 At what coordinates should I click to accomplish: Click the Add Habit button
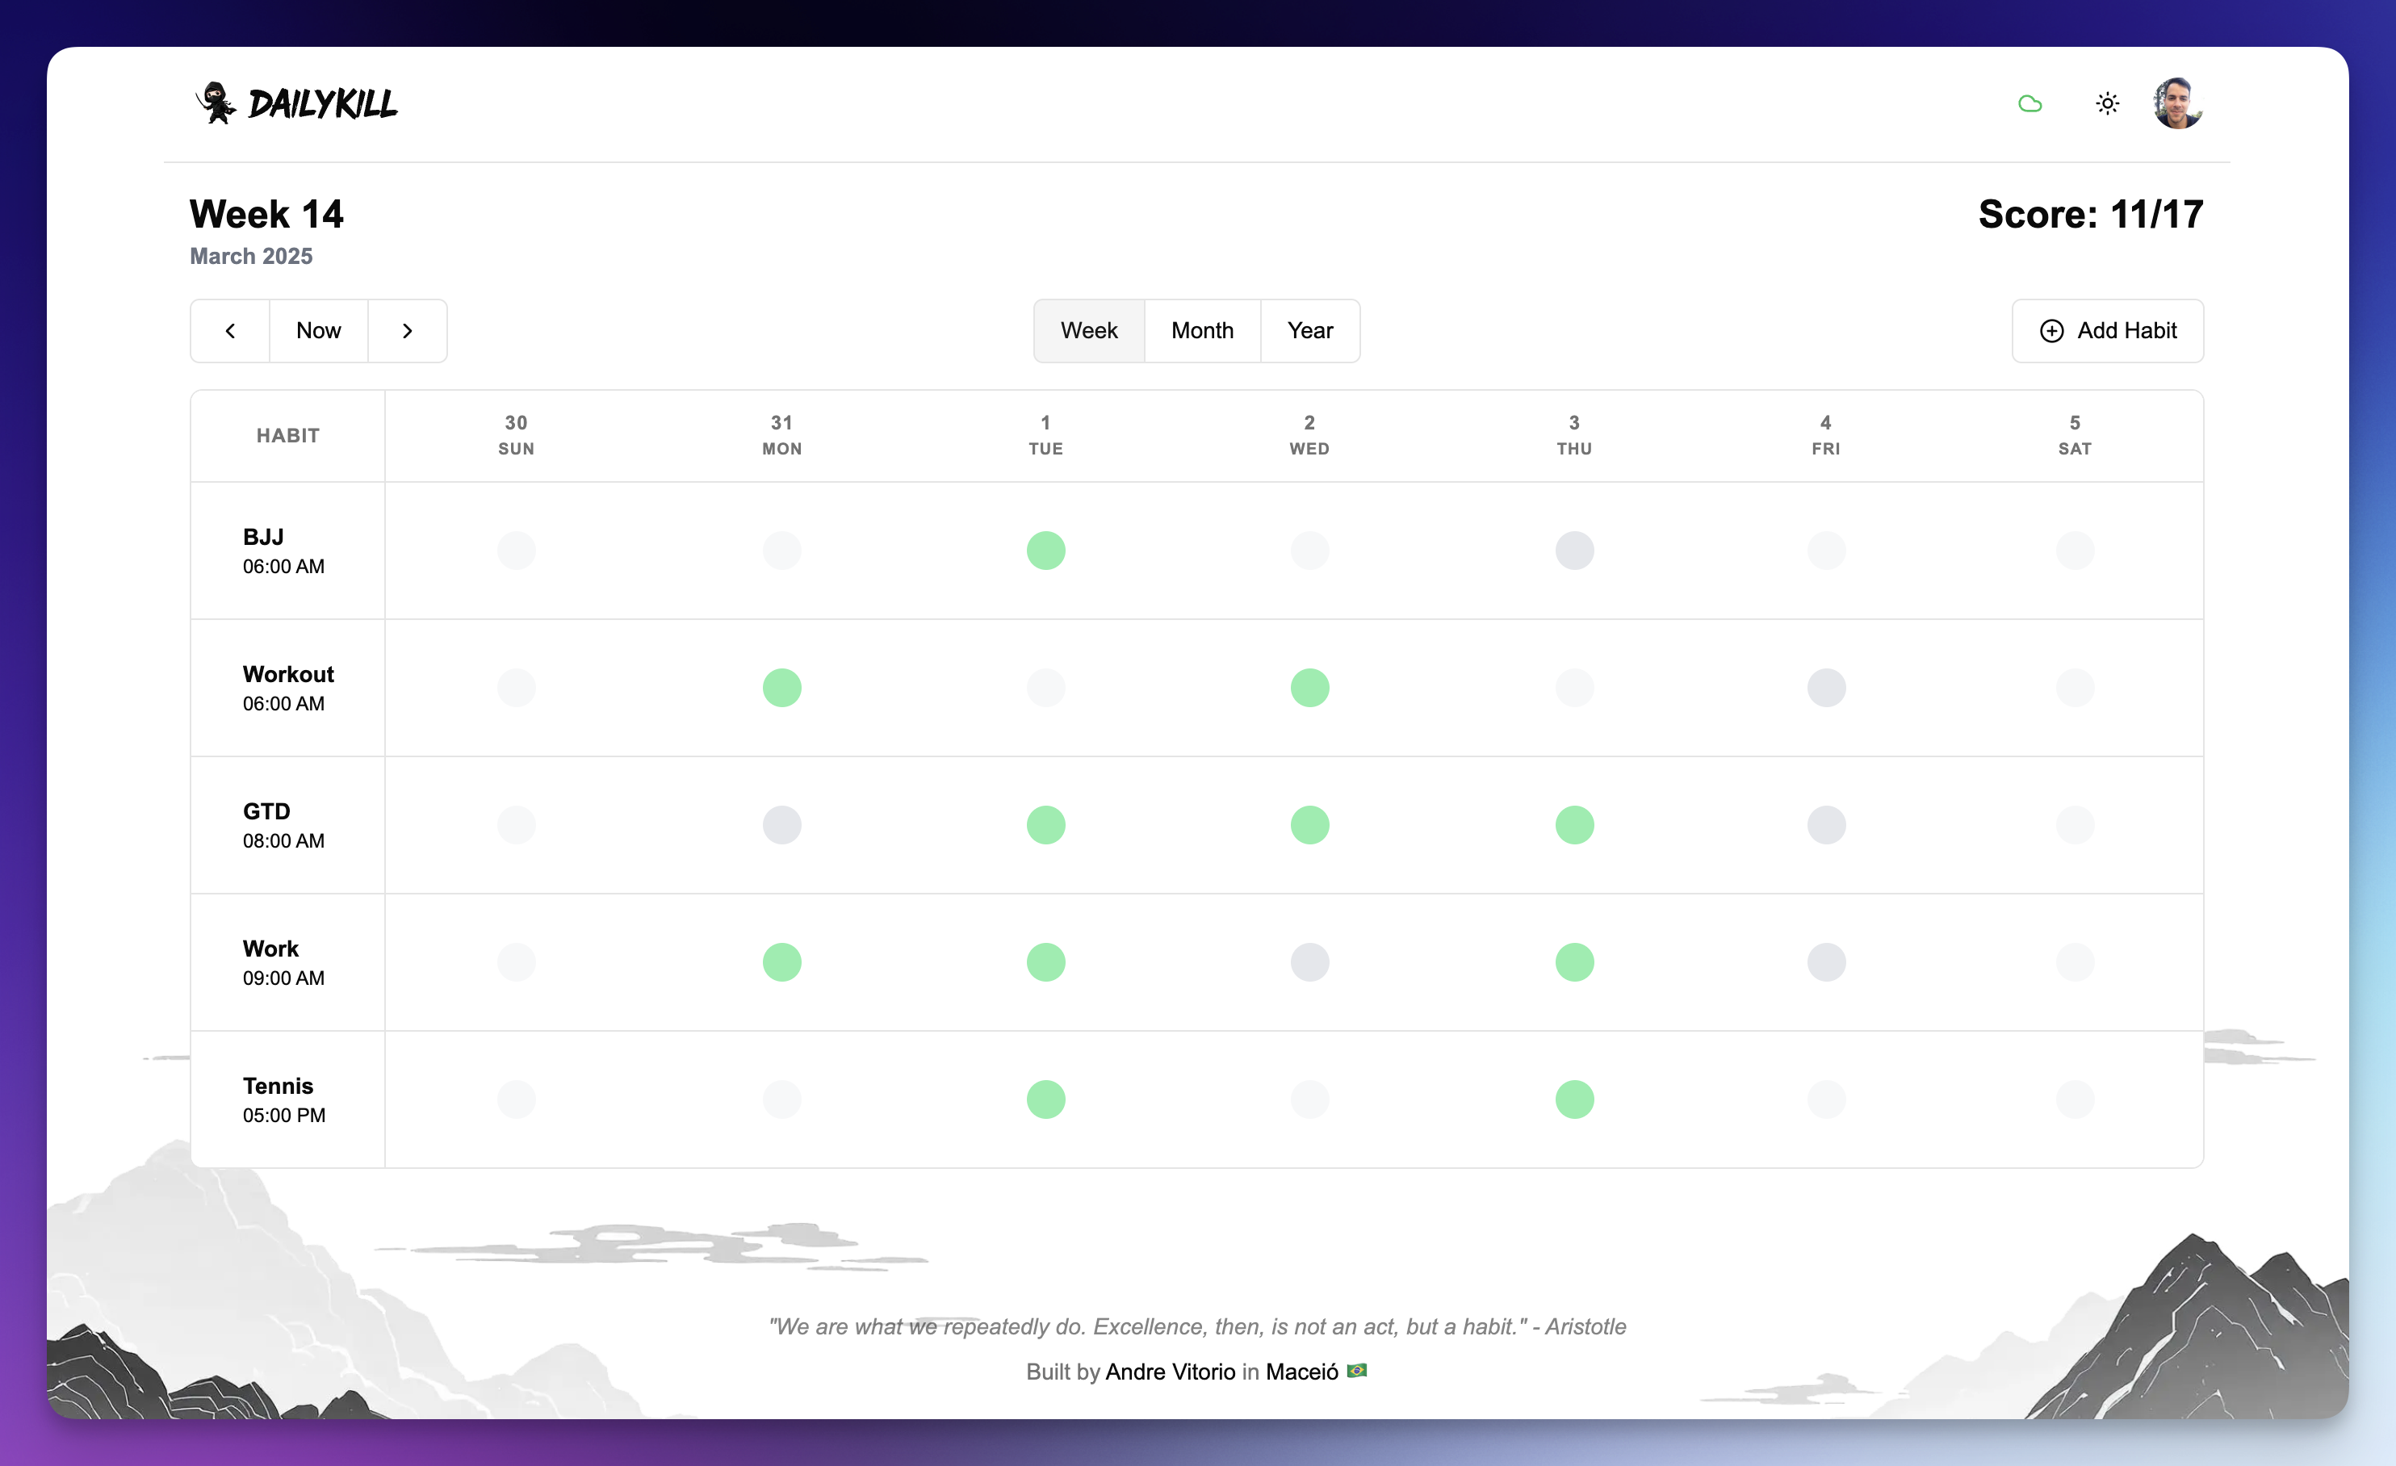tap(2107, 332)
